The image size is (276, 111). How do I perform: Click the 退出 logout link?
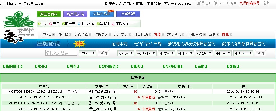coord(266,3)
